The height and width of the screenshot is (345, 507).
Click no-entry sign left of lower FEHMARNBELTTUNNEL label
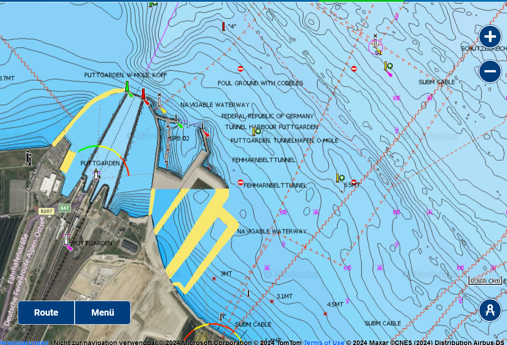[x=241, y=182]
